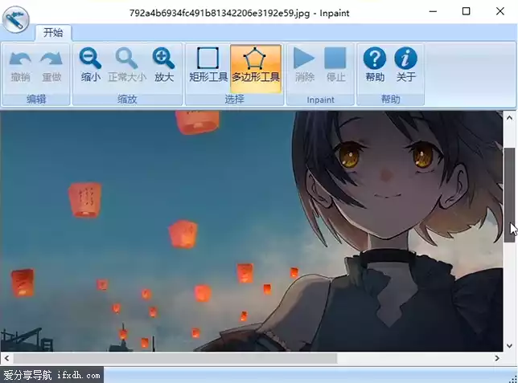Toggle the polygon tool (多边形工具)
Viewport: 518px width, 383px height.
(256, 66)
